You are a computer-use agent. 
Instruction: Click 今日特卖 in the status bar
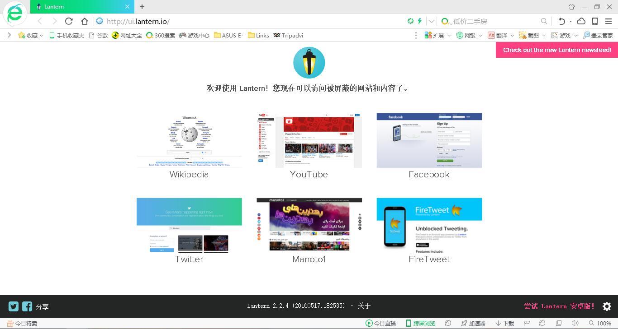tap(22, 323)
